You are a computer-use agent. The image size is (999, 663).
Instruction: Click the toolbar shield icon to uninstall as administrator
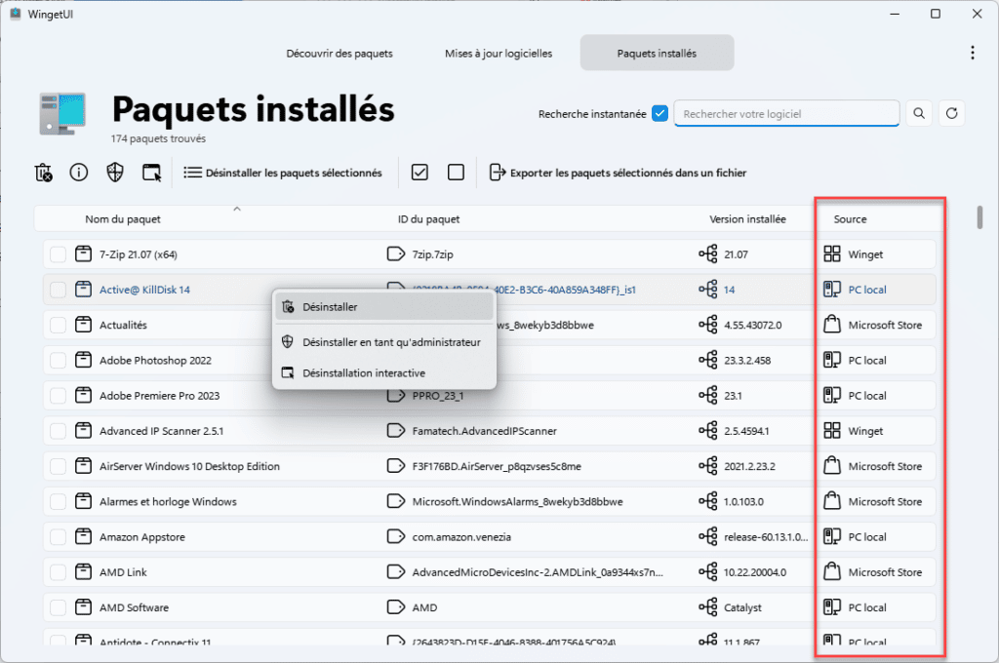tap(115, 172)
